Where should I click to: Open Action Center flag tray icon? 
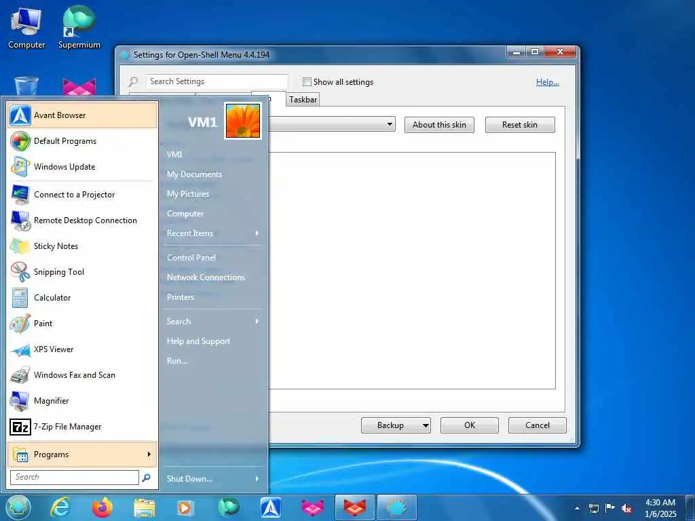[x=610, y=508]
